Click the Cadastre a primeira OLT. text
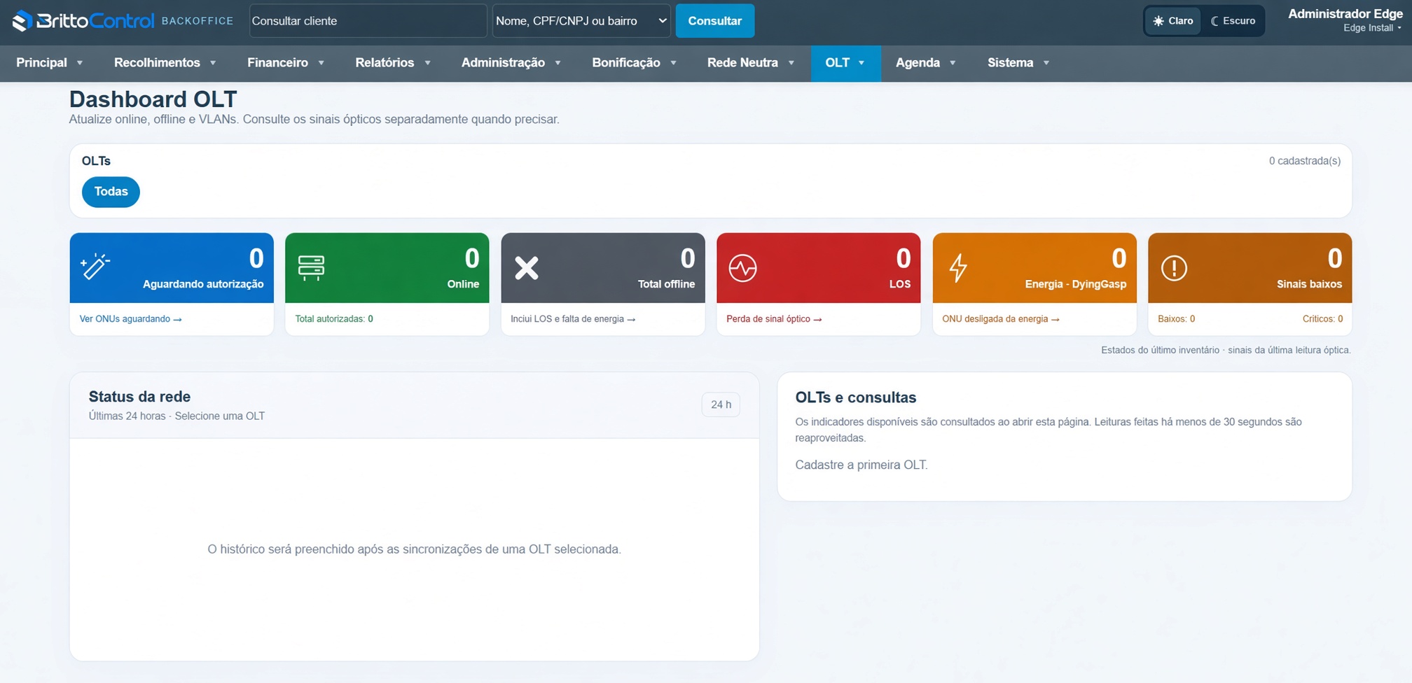This screenshot has height=683, width=1412. (861, 465)
